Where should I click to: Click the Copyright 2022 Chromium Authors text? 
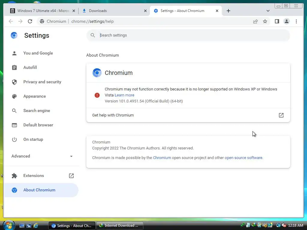(143, 148)
